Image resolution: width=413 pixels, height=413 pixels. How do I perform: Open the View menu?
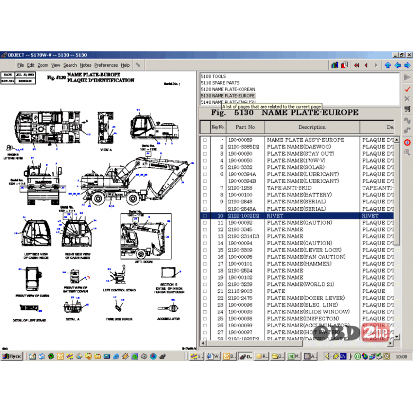pos(56,65)
